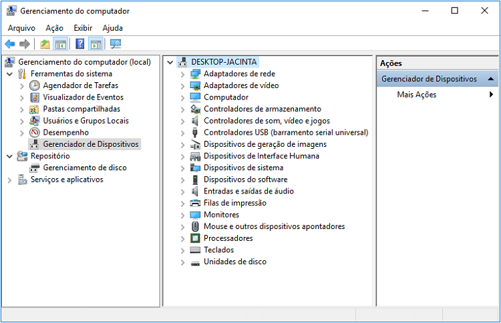This screenshot has width=501, height=323.
Task: Select Visualizador de Eventos label
Action: click(x=83, y=97)
